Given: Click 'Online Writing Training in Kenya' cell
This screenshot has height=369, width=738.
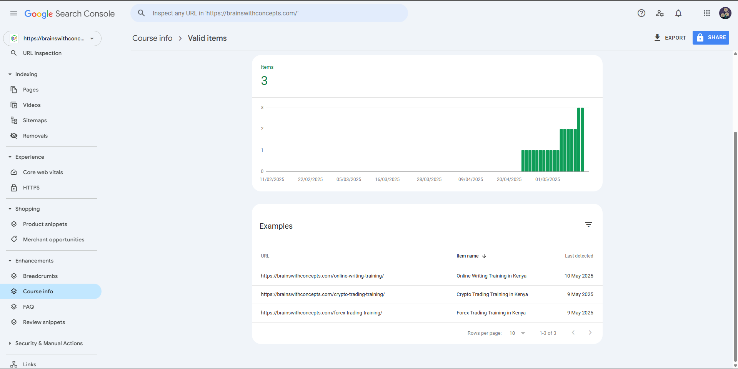Looking at the screenshot, I should tap(491, 276).
